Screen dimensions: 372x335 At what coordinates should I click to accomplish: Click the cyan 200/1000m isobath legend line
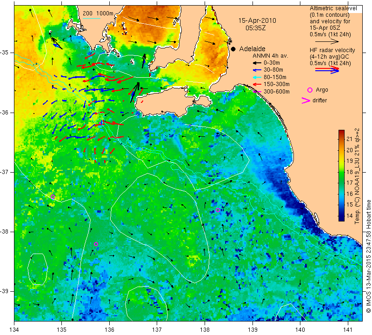92,18
